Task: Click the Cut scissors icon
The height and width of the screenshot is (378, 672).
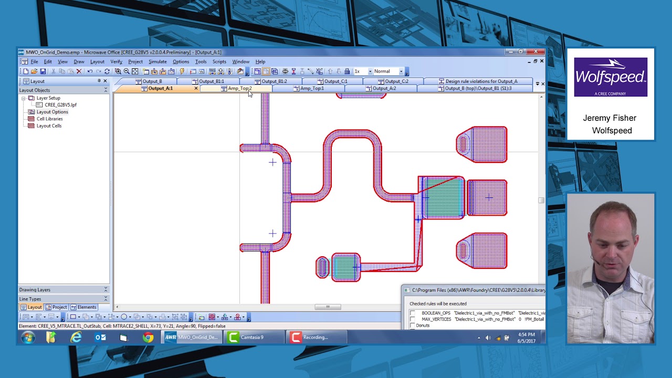Action: pyautogui.click(x=54, y=71)
